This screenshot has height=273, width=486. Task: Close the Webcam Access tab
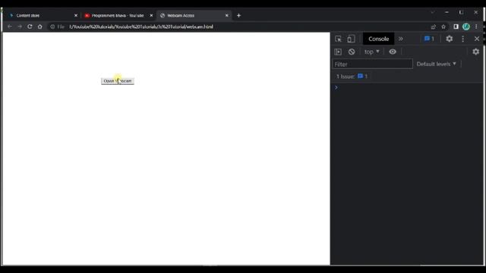tap(227, 15)
